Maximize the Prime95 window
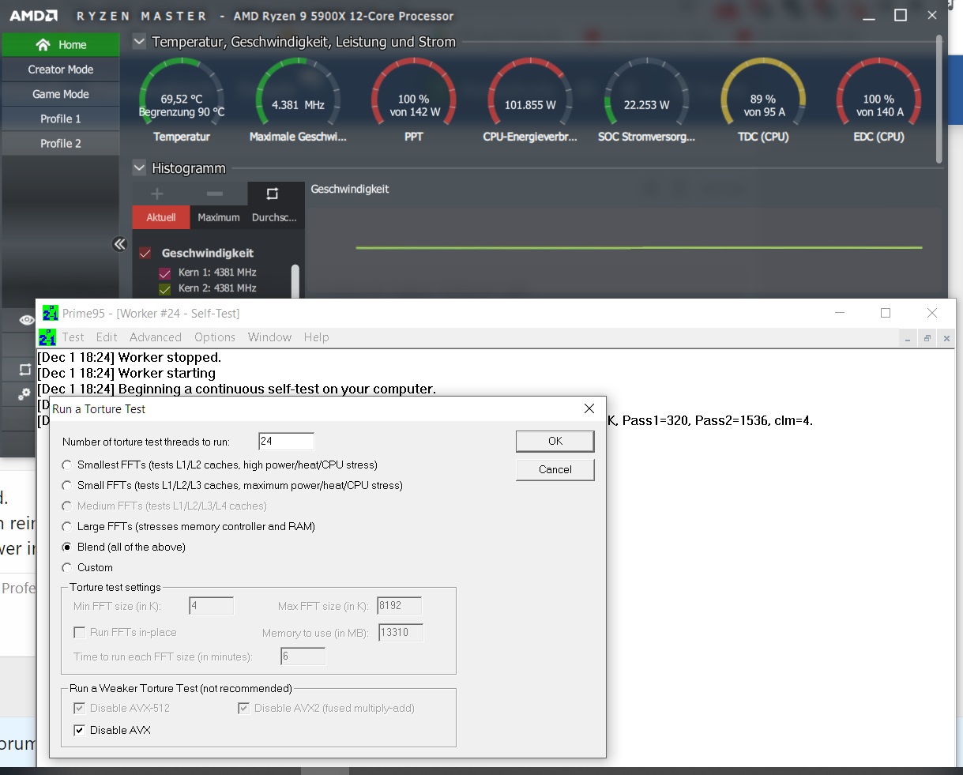The image size is (963, 775). coord(886,313)
